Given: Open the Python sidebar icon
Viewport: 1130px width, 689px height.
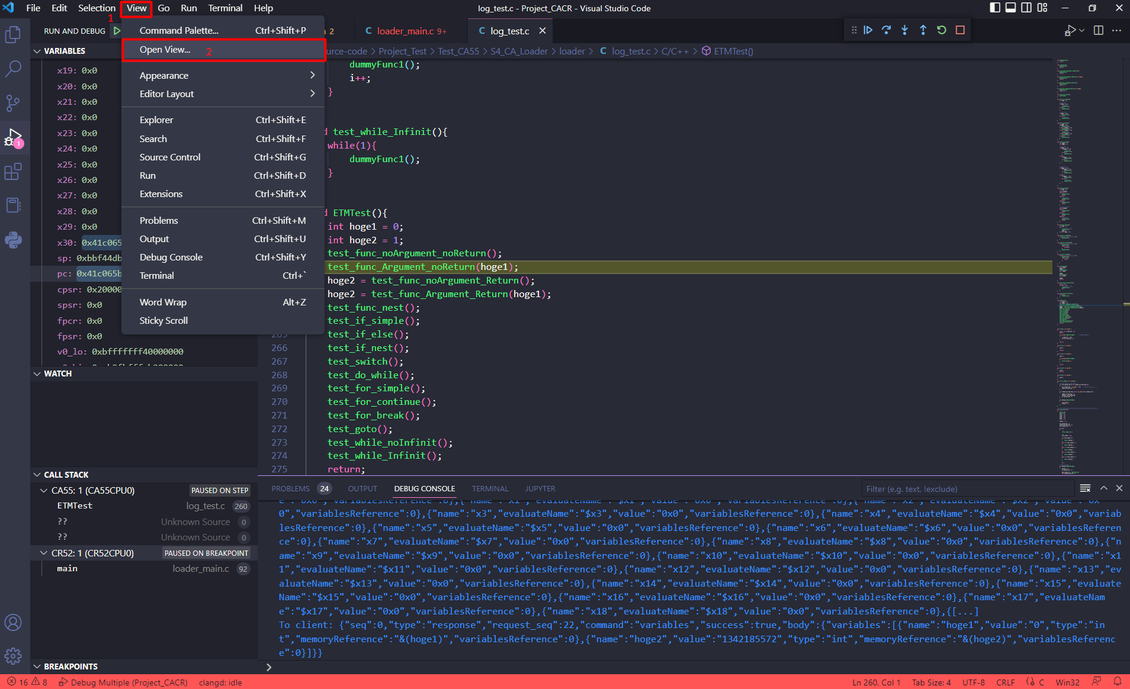Looking at the screenshot, I should tap(13, 240).
